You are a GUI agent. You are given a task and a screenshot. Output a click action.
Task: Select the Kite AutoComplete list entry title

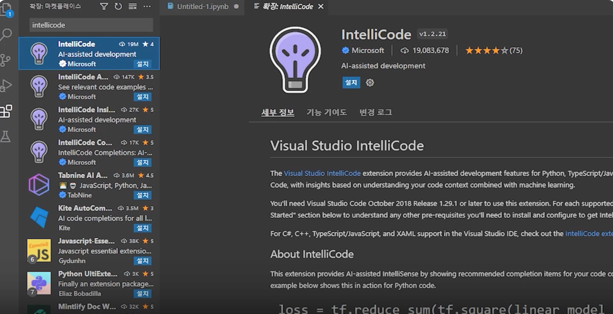85,208
